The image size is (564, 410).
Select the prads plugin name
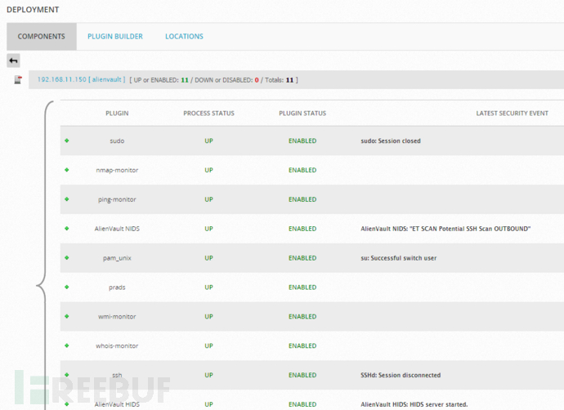[x=117, y=287]
